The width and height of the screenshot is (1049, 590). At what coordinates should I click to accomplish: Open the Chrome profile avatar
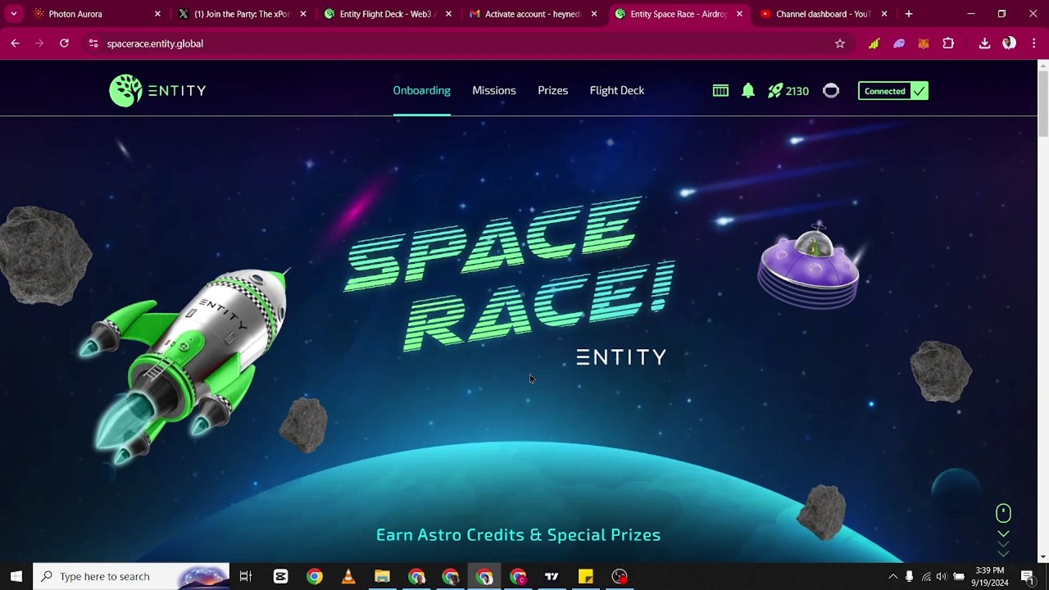click(1009, 43)
